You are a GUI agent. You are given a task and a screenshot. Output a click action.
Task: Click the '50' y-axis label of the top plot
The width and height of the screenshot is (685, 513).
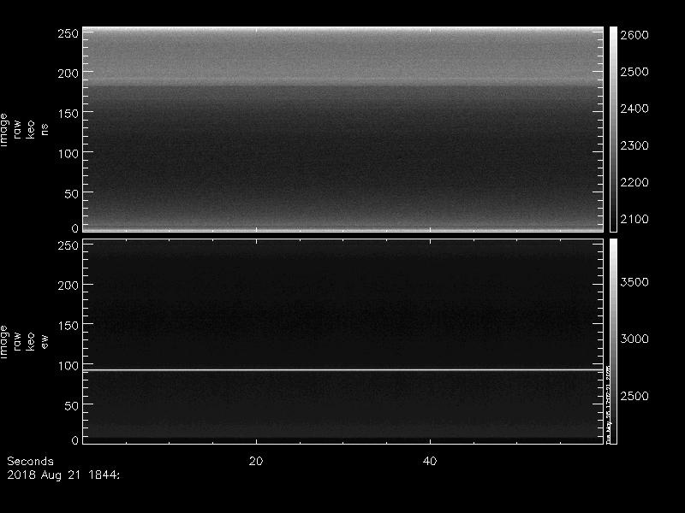click(72, 194)
